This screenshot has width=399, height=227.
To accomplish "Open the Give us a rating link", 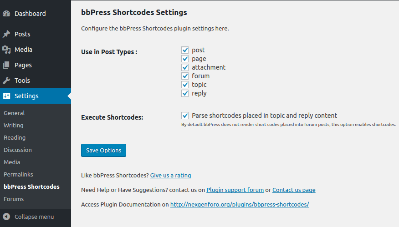I will click(x=170, y=176).
